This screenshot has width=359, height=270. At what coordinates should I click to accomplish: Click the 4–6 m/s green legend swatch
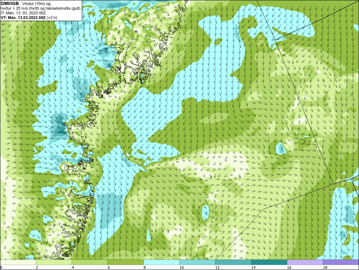pyautogui.click(x=90, y=262)
